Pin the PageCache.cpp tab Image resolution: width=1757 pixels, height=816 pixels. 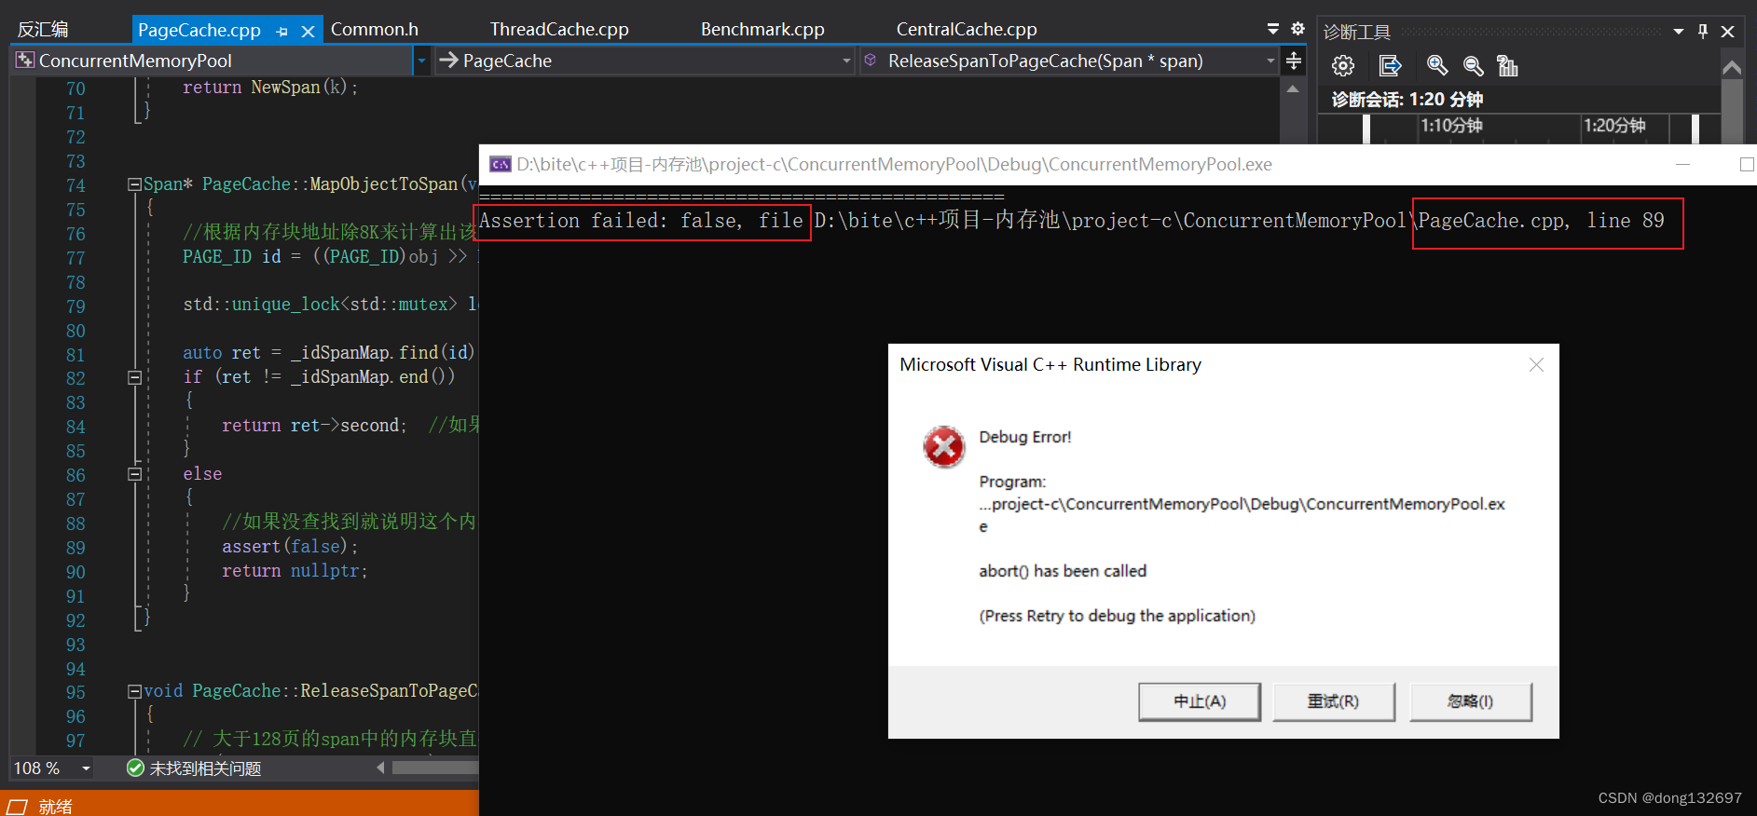point(282,32)
